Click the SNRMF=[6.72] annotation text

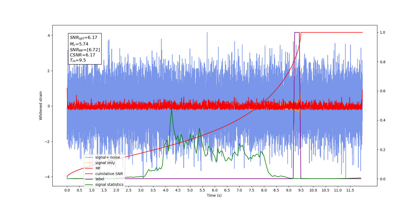click(x=85, y=50)
